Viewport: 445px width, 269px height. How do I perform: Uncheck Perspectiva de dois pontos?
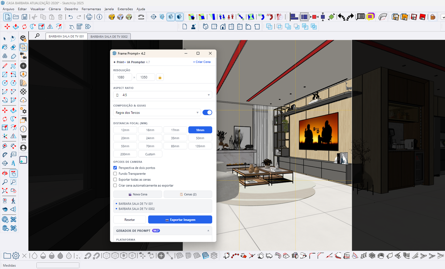(115, 168)
